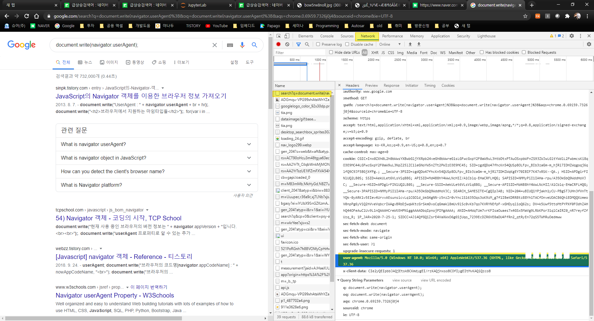Enable the Disable cache checkbox
Screen dimensions: 594x321
tap(347, 44)
